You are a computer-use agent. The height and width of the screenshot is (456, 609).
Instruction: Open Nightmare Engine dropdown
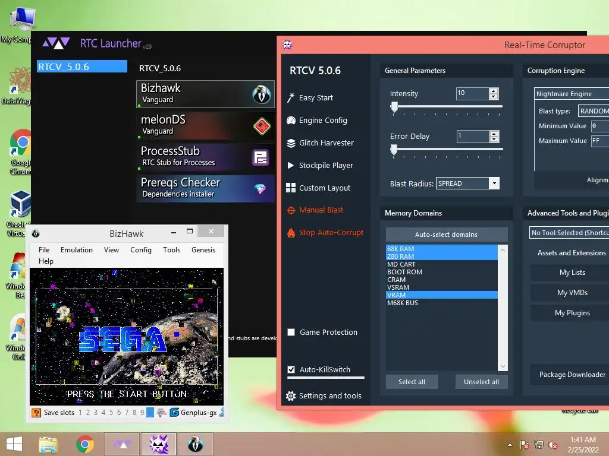[x=572, y=93]
